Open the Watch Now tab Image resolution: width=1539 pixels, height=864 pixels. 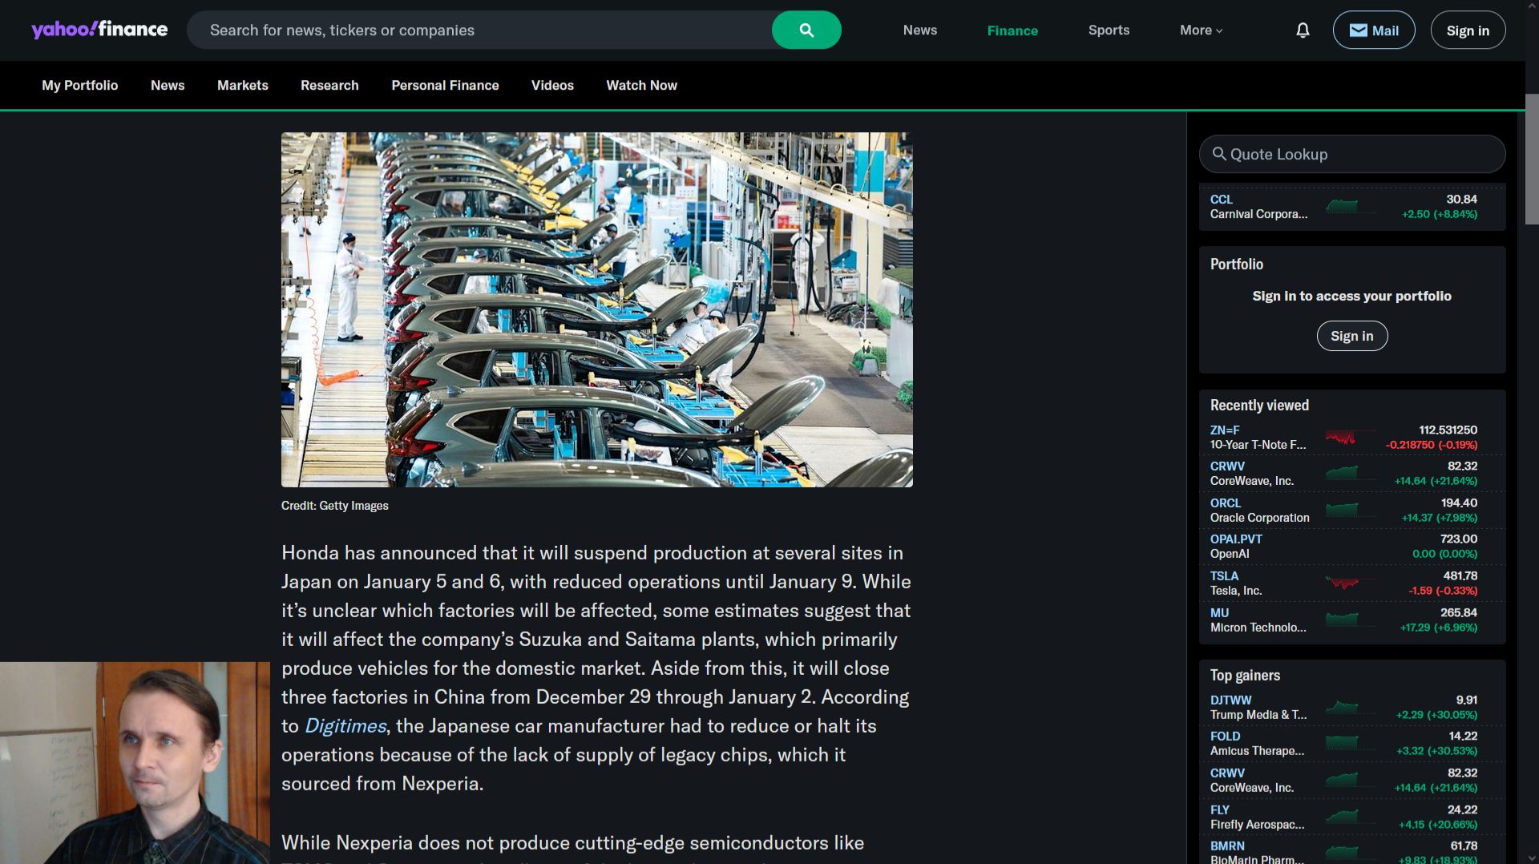pyautogui.click(x=641, y=85)
